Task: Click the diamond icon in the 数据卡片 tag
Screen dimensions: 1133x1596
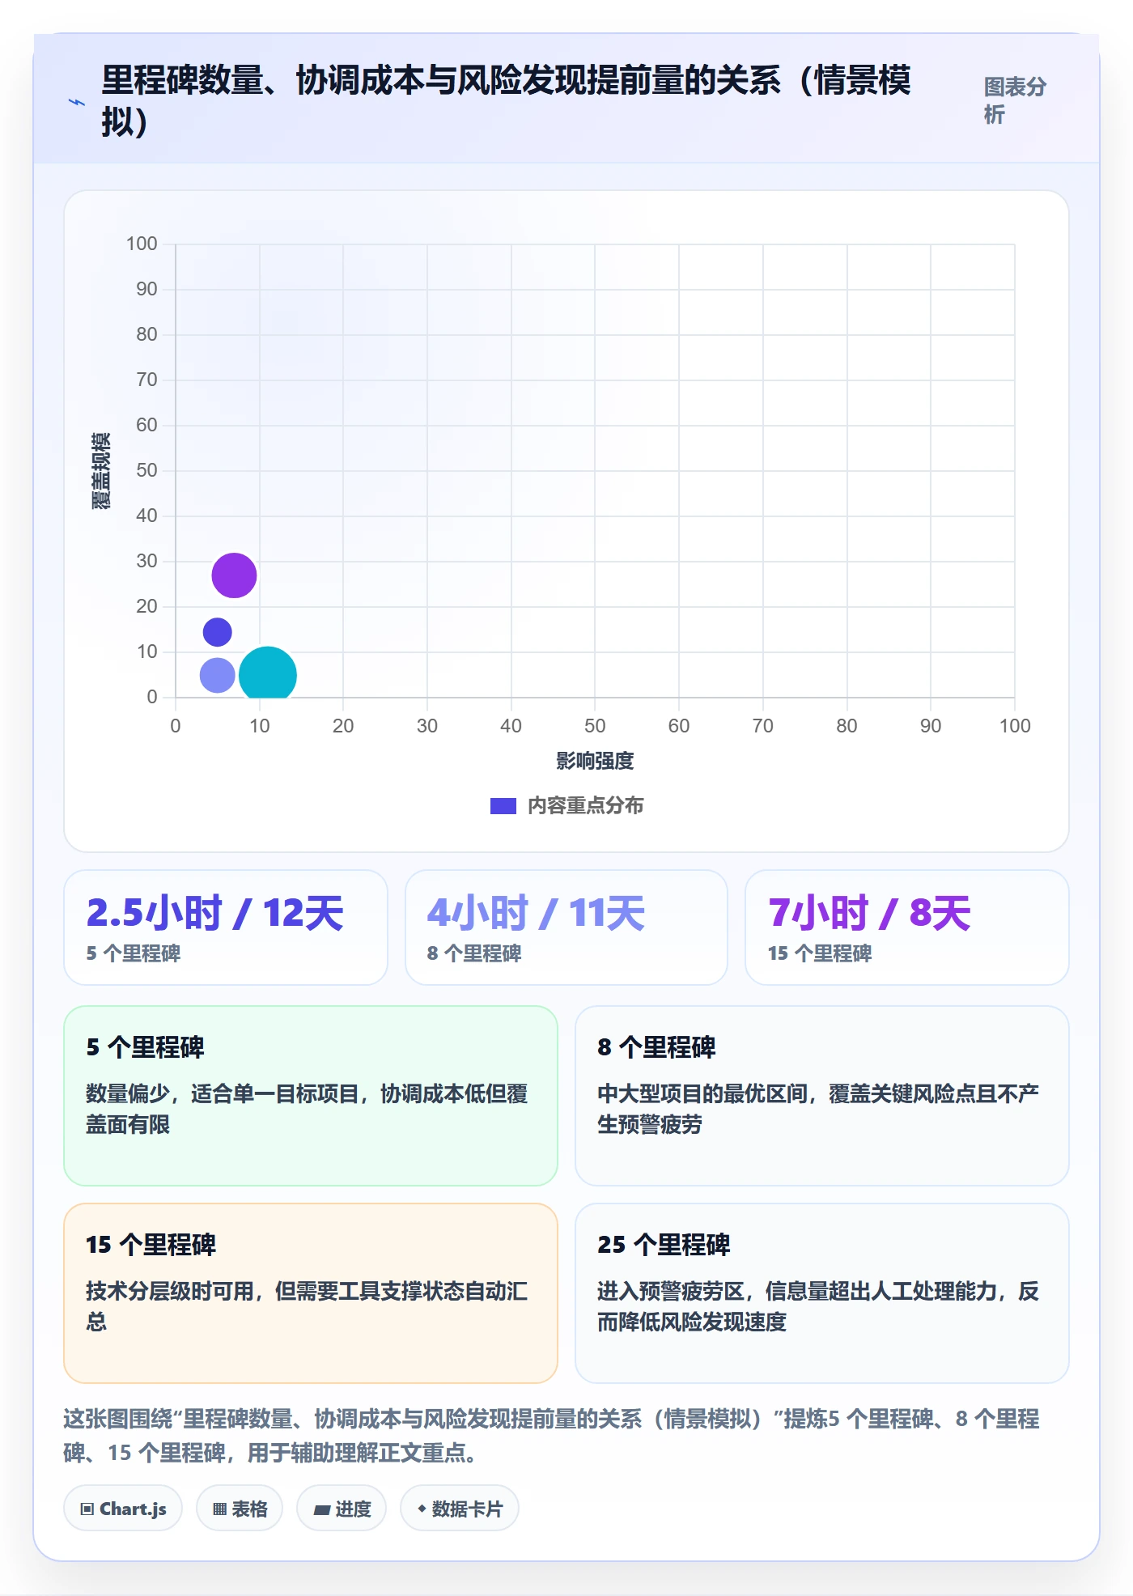Action: pos(422,1509)
